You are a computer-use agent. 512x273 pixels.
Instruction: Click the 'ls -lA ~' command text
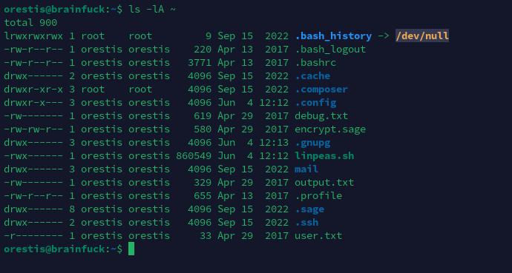152,9
